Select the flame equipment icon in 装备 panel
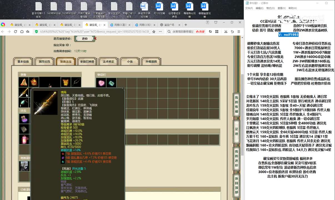This screenshot has height=200, width=335. 34,82
